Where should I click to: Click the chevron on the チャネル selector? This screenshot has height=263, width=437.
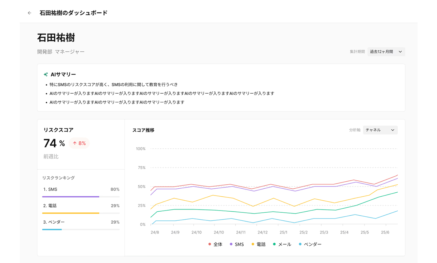pos(393,130)
